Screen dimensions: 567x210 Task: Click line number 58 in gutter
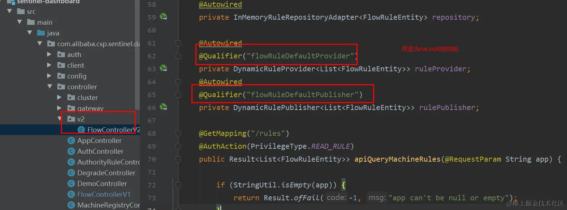pyautogui.click(x=152, y=5)
